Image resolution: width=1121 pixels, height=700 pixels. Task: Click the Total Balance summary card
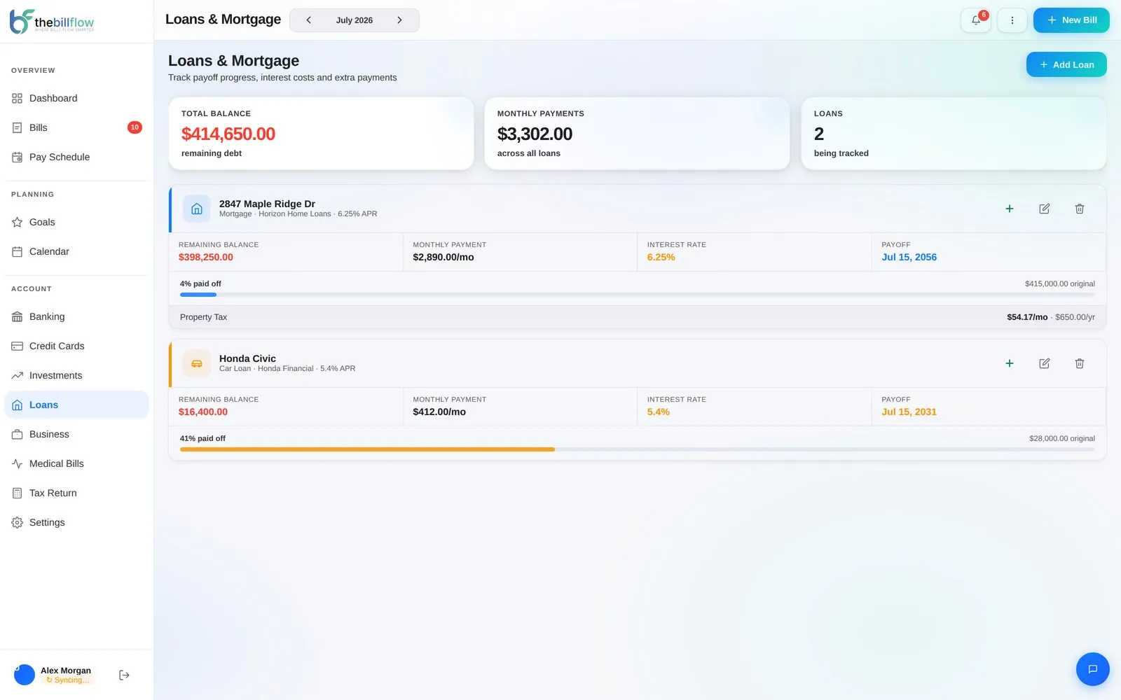(x=321, y=133)
